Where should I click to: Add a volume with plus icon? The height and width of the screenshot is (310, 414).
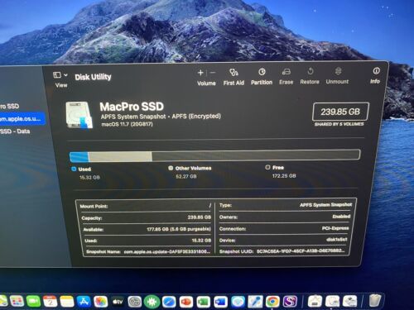[x=200, y=73]
